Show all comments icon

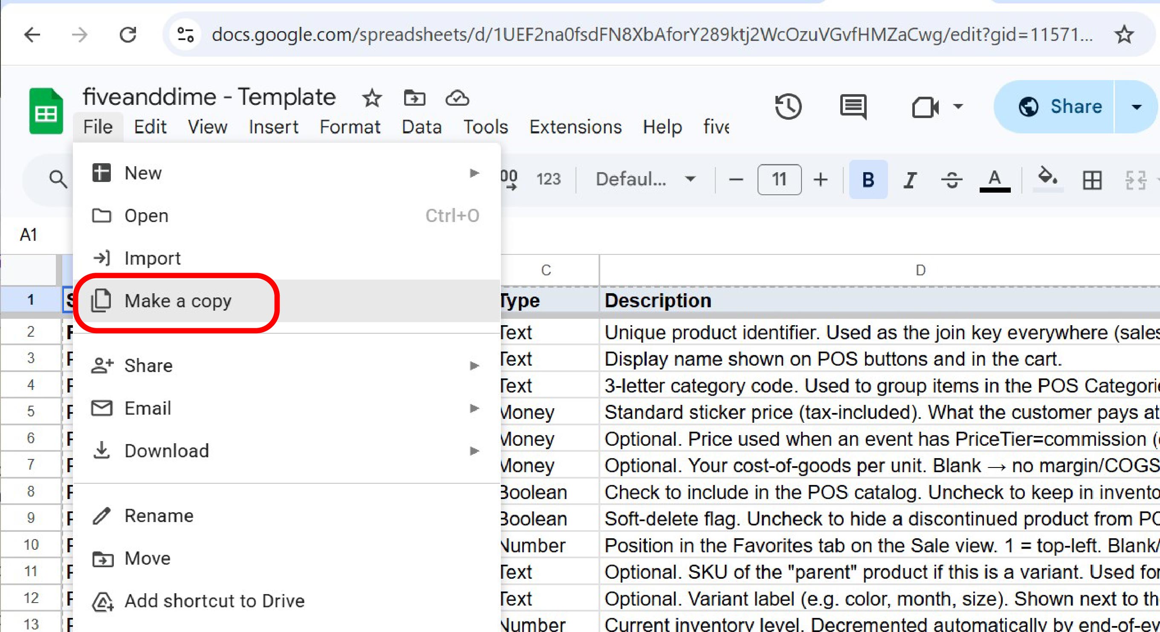[x=853, y=107]
